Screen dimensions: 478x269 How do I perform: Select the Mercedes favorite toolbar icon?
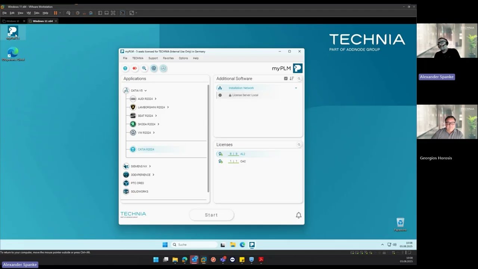163,68
